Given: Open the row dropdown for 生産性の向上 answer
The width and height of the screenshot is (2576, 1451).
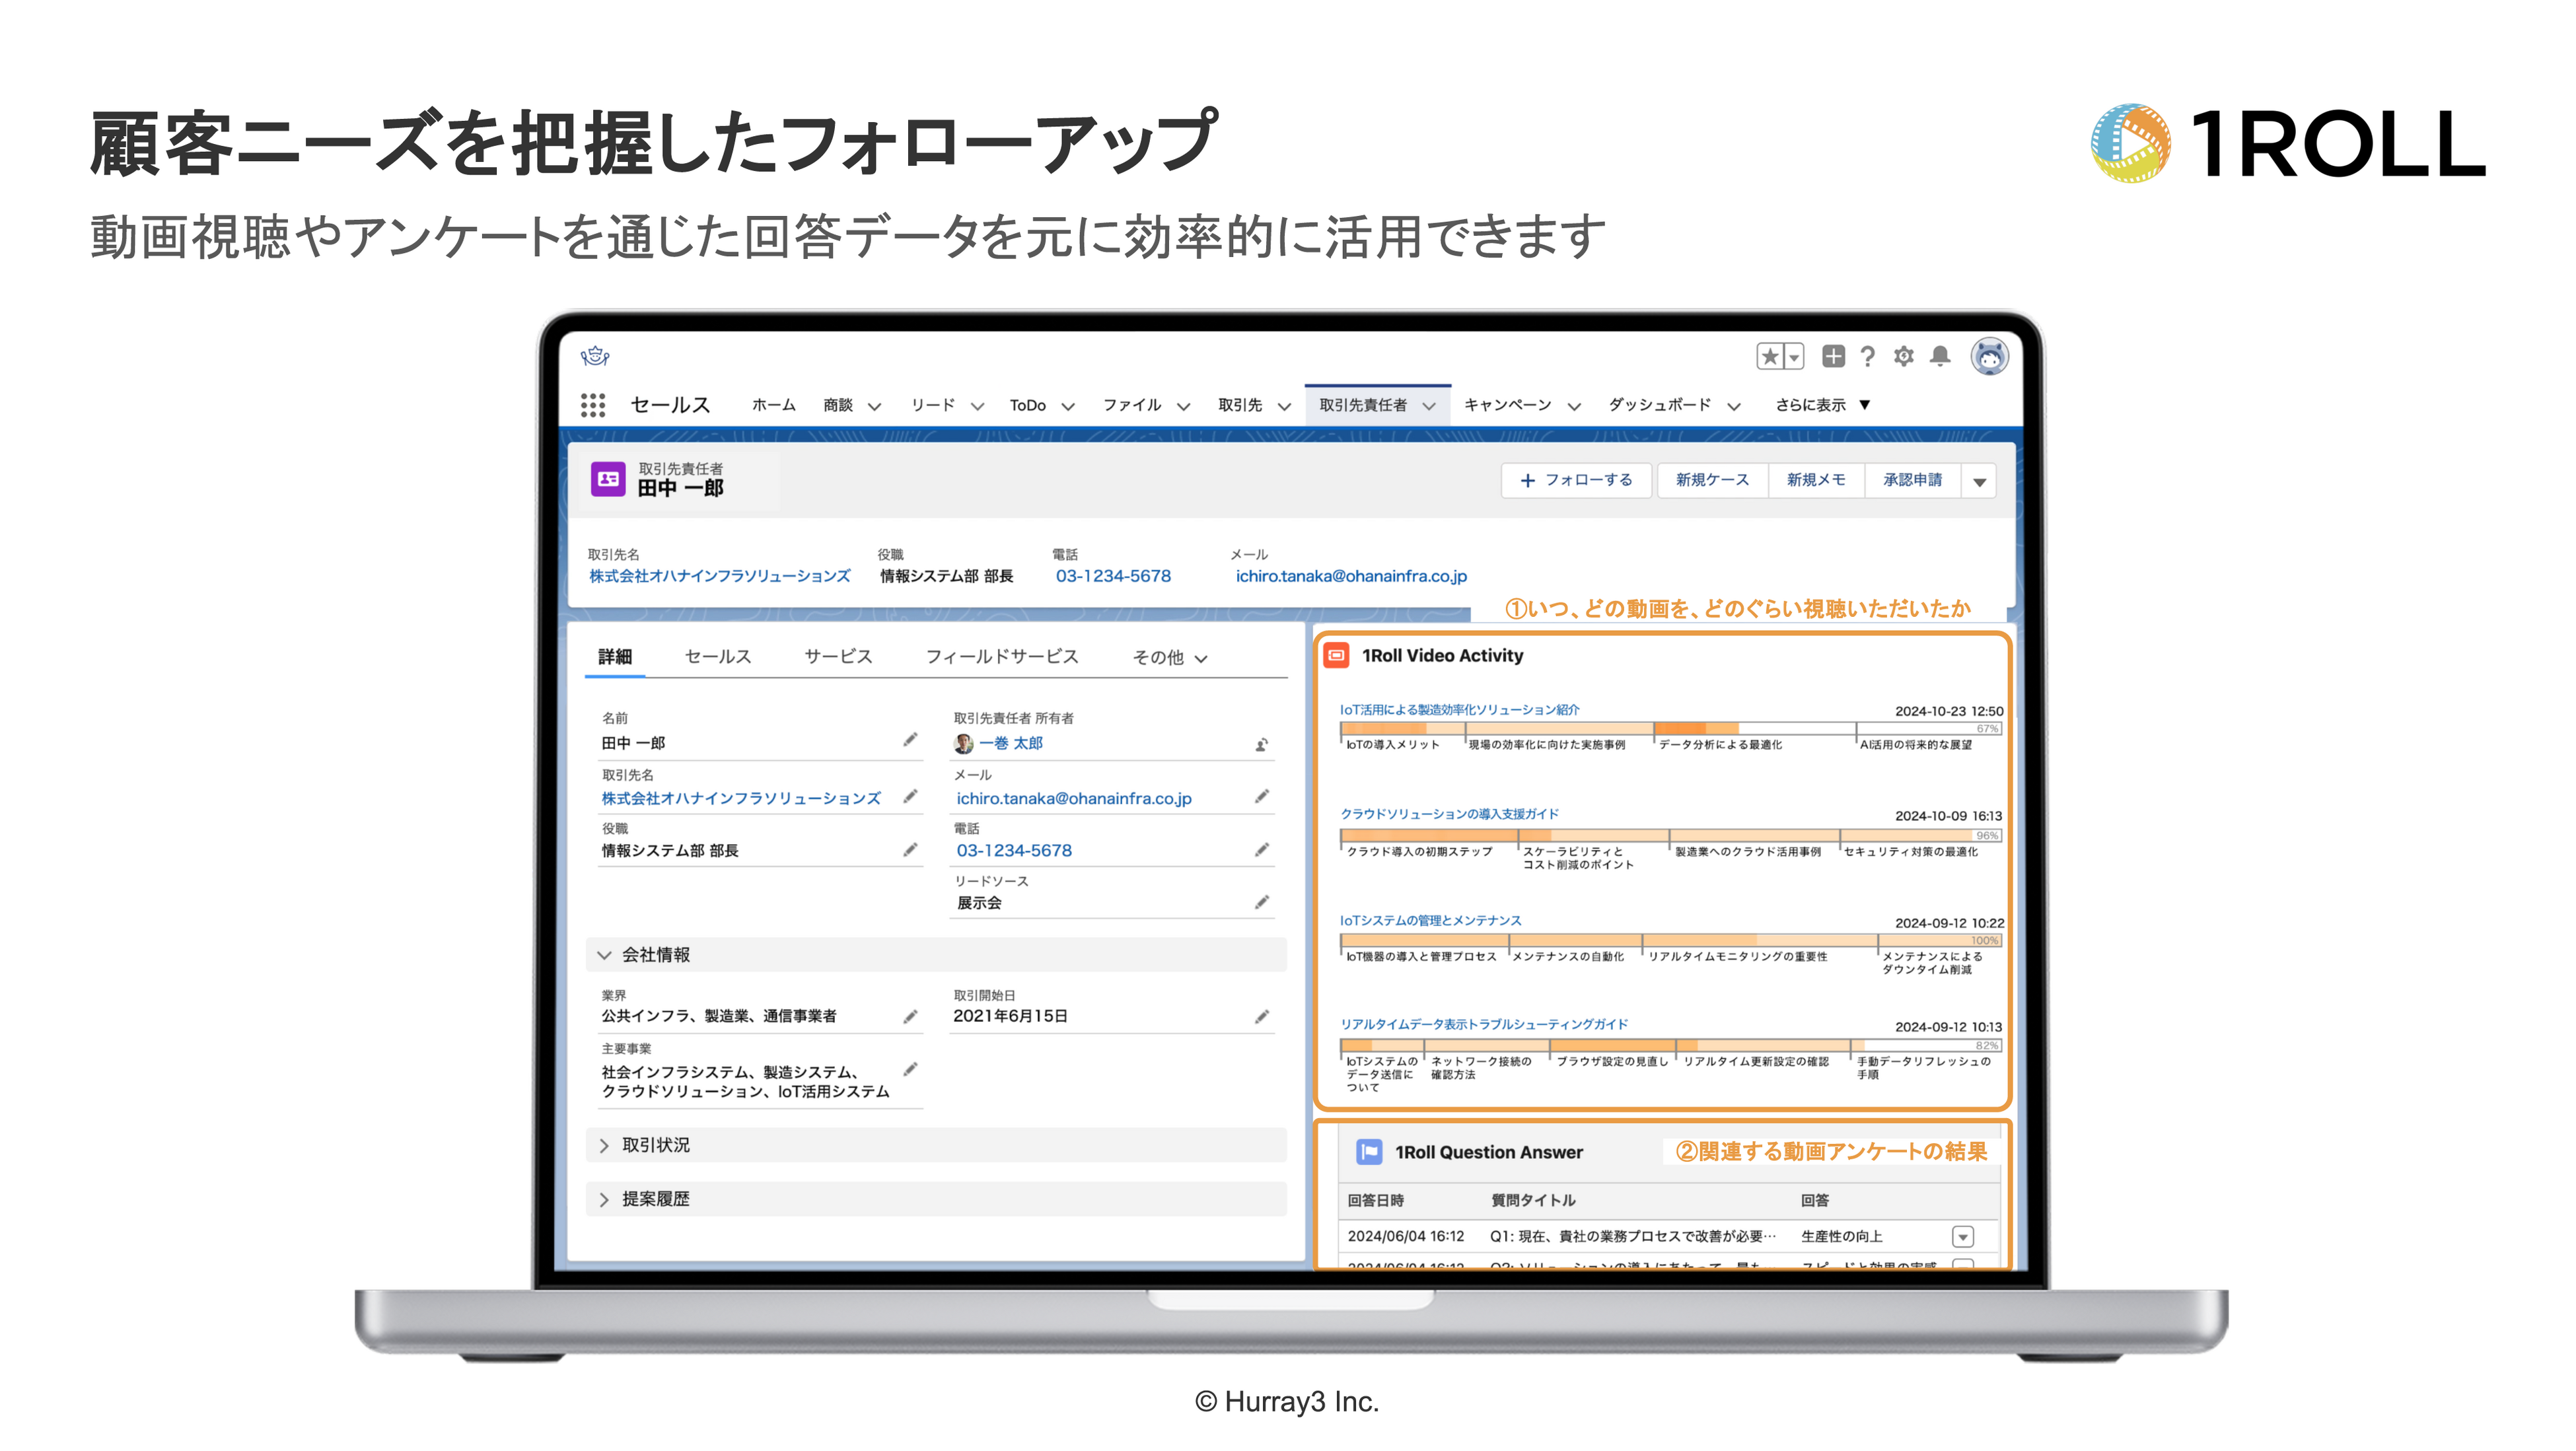Looking at the screenshot, I should [x=1962, y=1237].
